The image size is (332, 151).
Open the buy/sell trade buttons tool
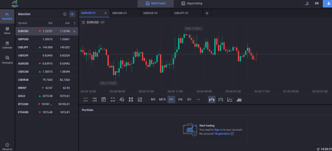86,99
